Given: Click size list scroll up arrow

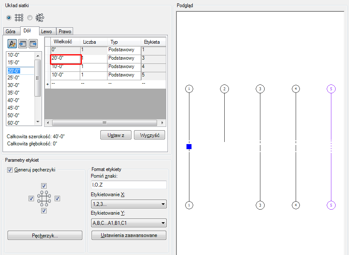Looking at the screenshot, I should pos(38,56).
